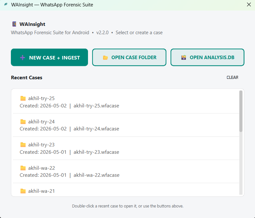Click folder icon for akhil-try-25
Image resolution: width=255 pixels, height=218 pixels.
pos(23,98)
